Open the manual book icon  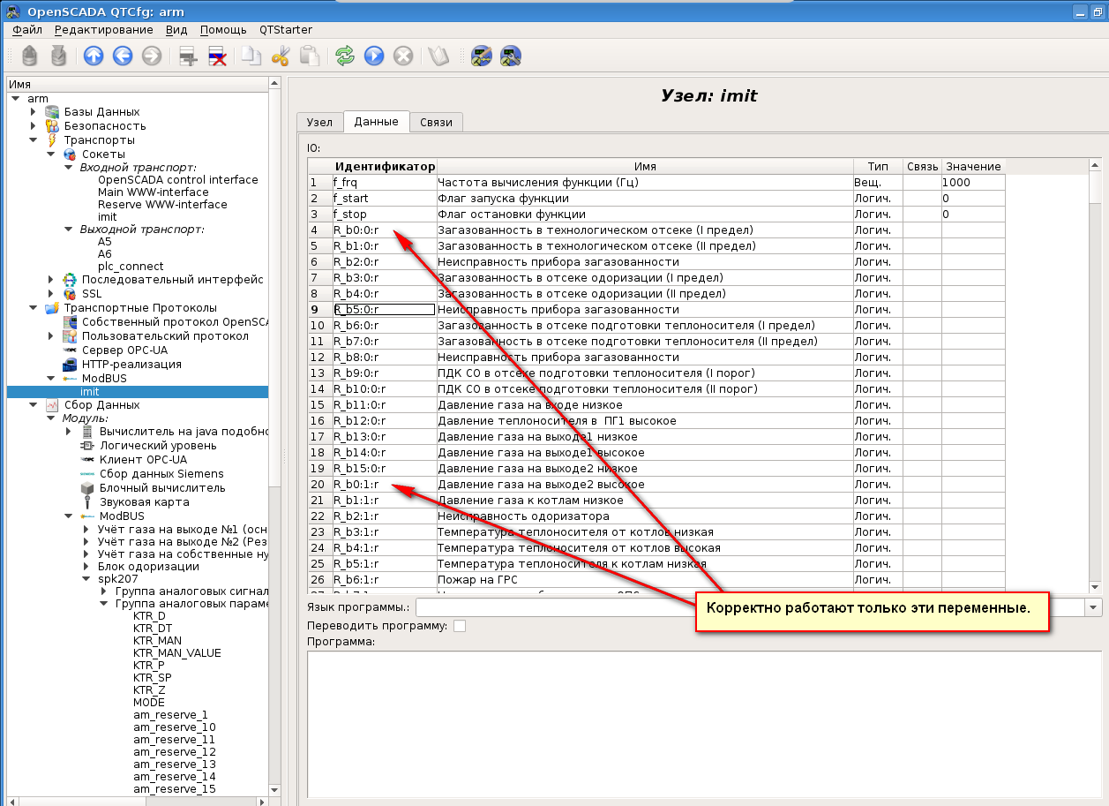coord(438,56)
